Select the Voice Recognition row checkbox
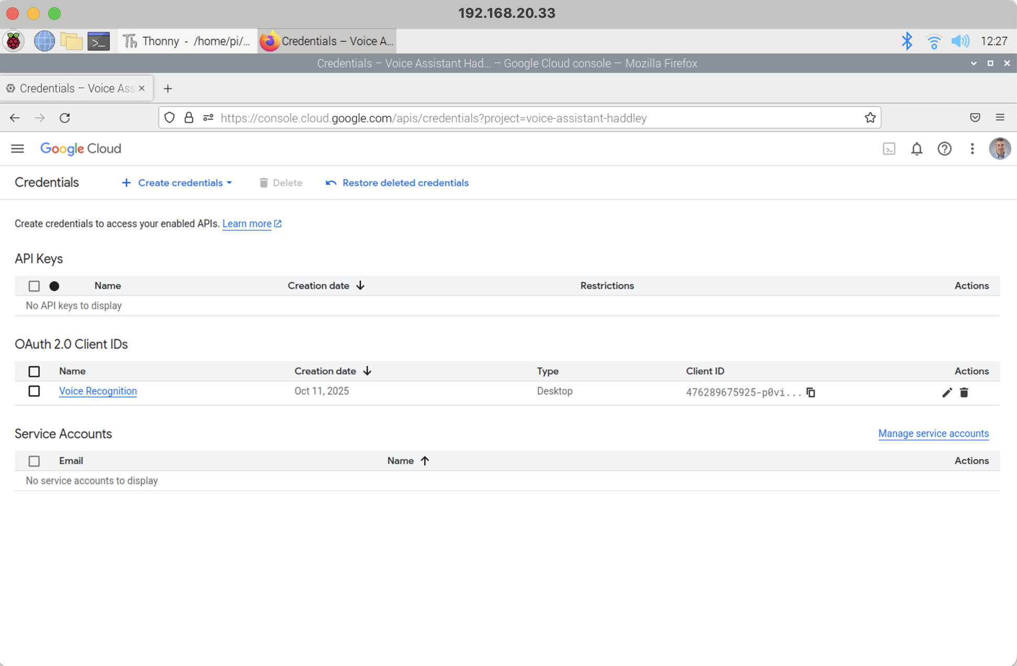The height and width of the screenshot is (666, 1017). [34, 391]
